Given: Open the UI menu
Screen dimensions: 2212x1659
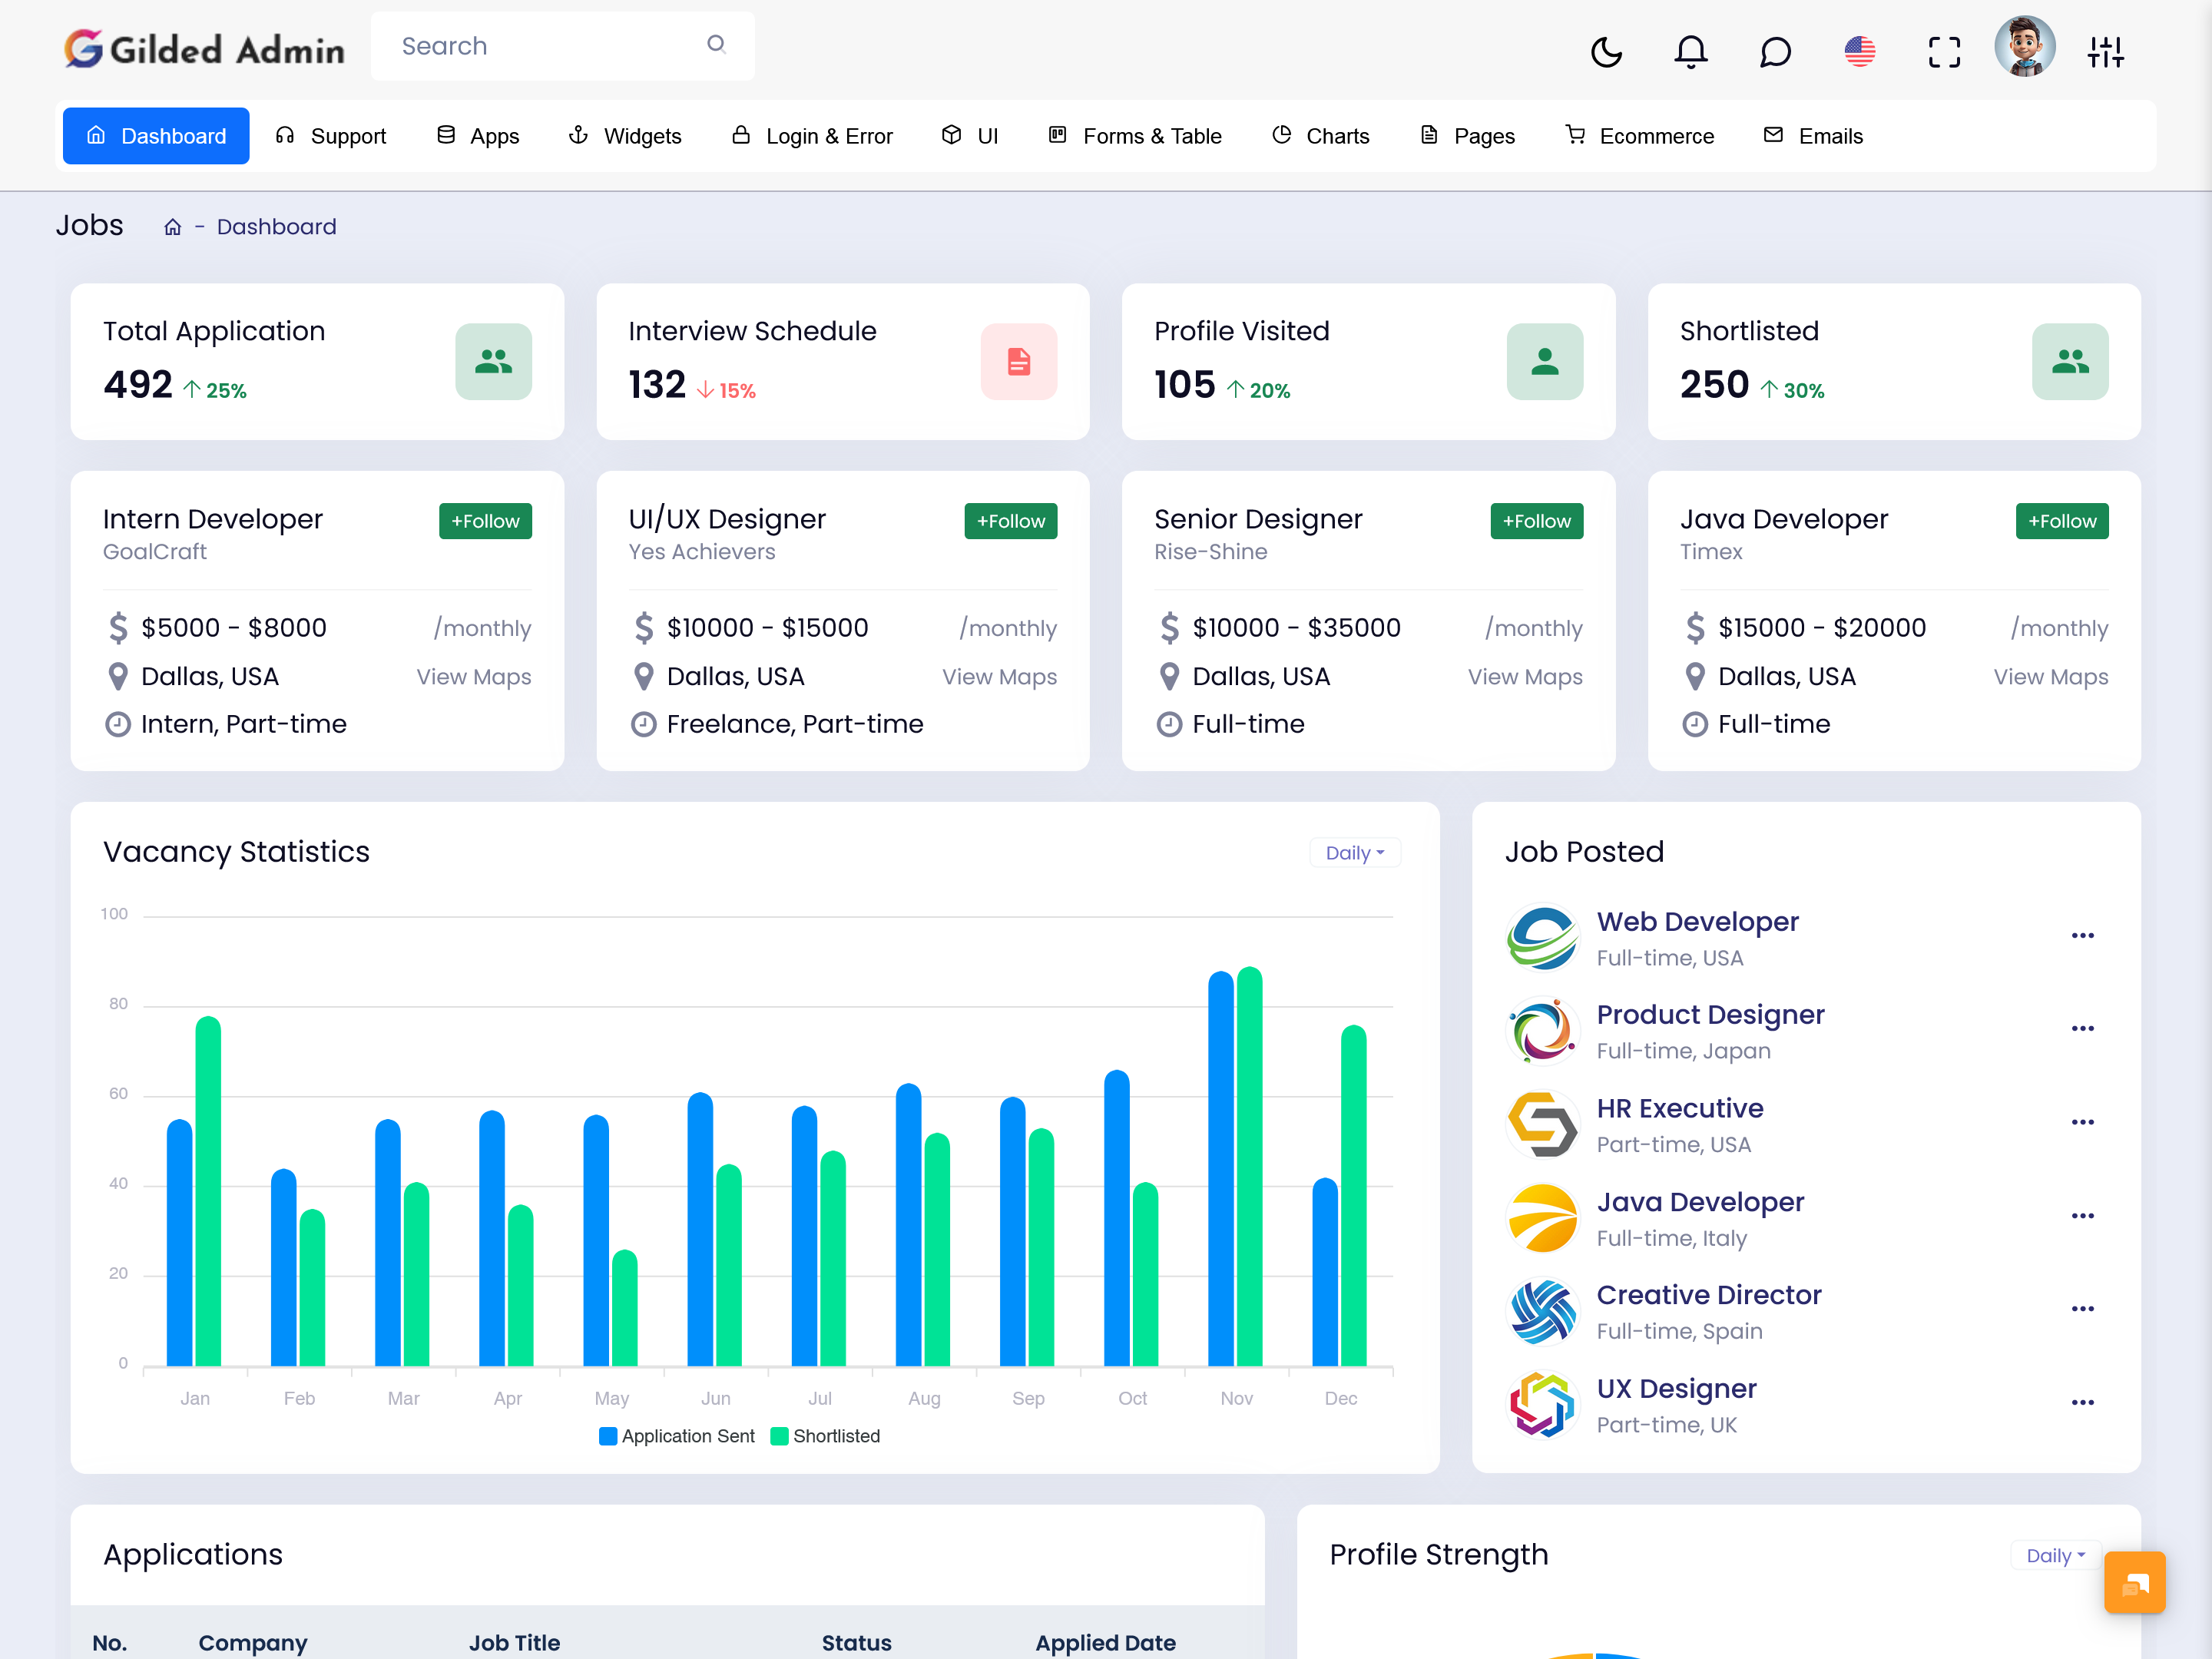Looking at the screenshot, I should pos(970,136).
